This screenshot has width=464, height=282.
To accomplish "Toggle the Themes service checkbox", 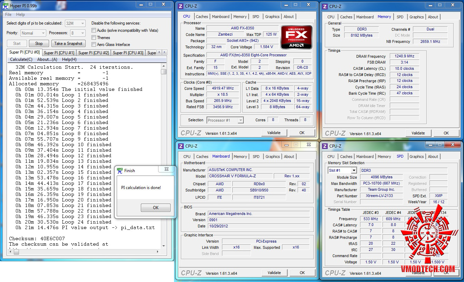I will [94, 37].
